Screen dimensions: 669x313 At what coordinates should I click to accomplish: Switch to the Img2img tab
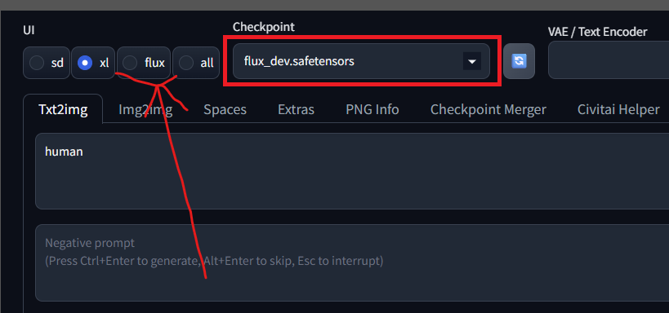pyautogui.click(x=145, y=109)
